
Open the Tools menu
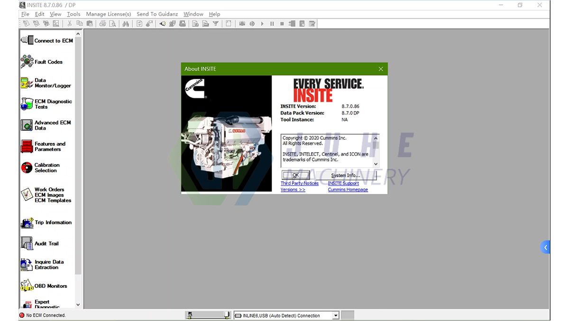click(73, 14)
